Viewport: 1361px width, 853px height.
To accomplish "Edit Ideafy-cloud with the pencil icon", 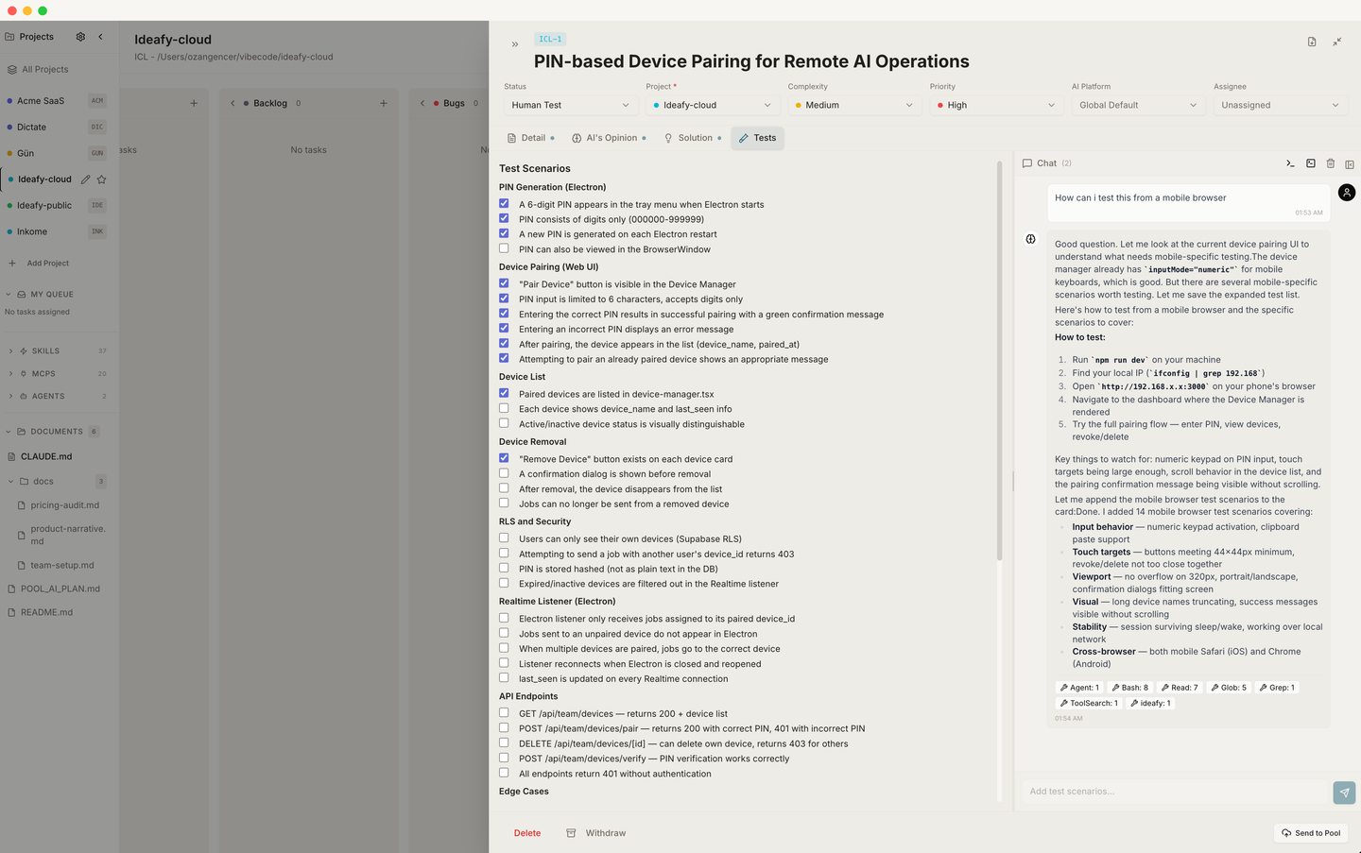I will pyautogui.click(x=85, y=179).
